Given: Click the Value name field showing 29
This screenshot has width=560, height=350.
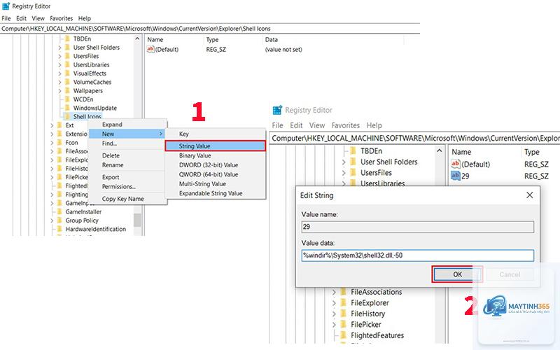Looking at the screenshot, I should [417, 227].
